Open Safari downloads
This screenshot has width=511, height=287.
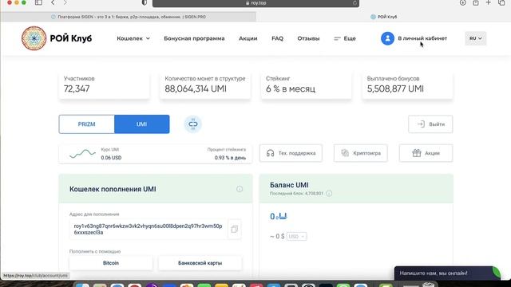(463, 2)
